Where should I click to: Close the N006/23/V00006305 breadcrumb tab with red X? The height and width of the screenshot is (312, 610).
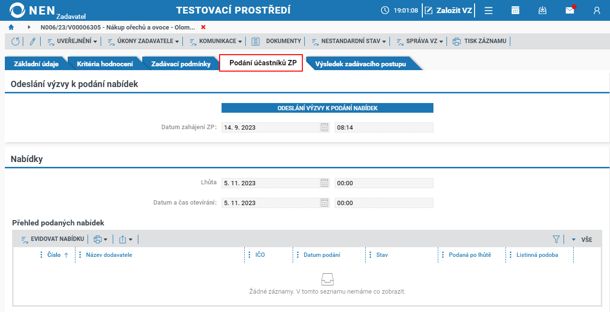203,27
